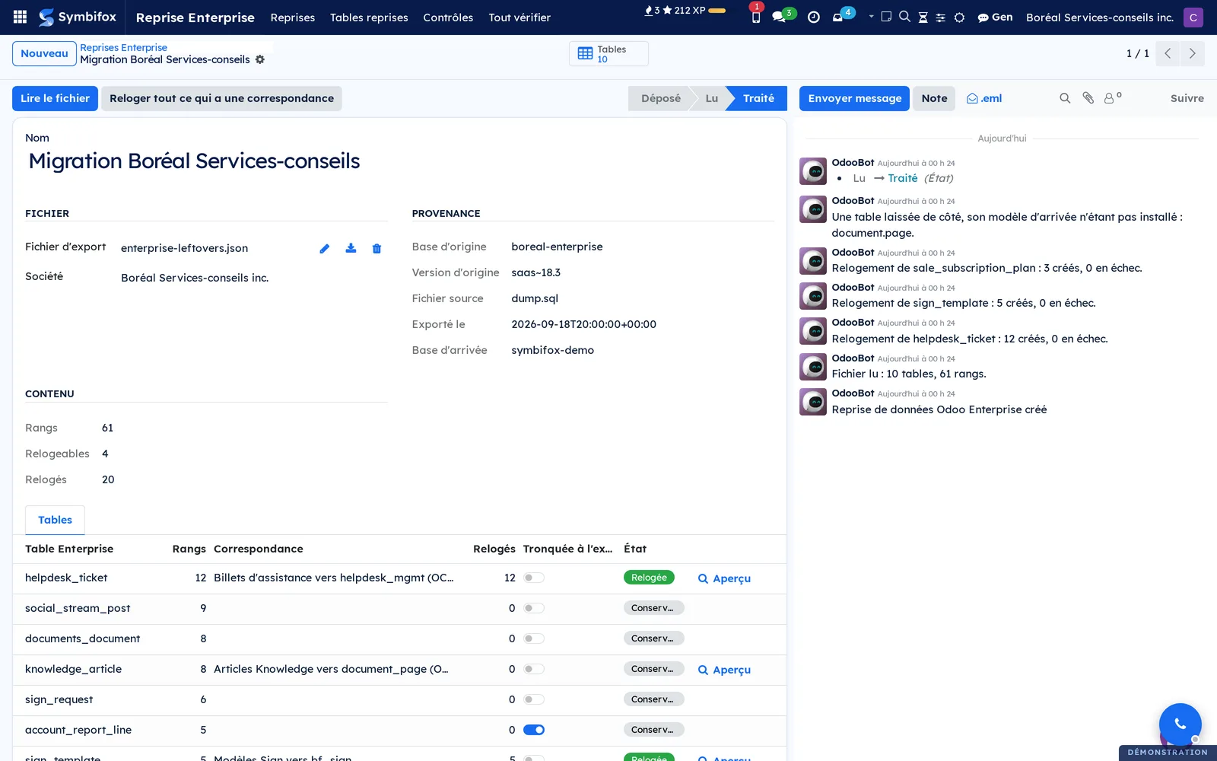Open the sticky note icon

(886, 17)
